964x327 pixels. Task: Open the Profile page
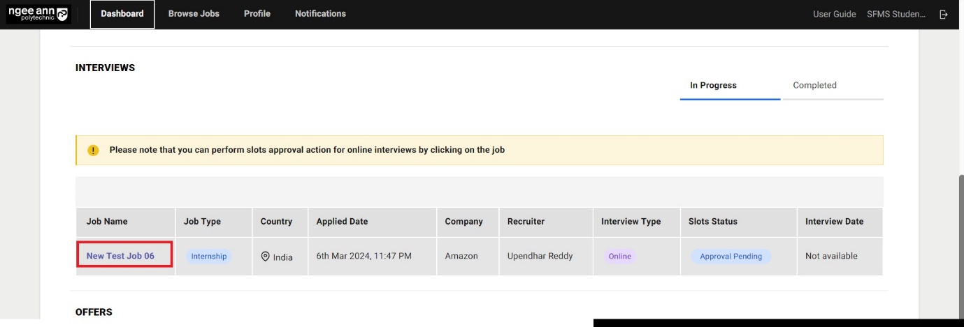[x=257, y=14]
